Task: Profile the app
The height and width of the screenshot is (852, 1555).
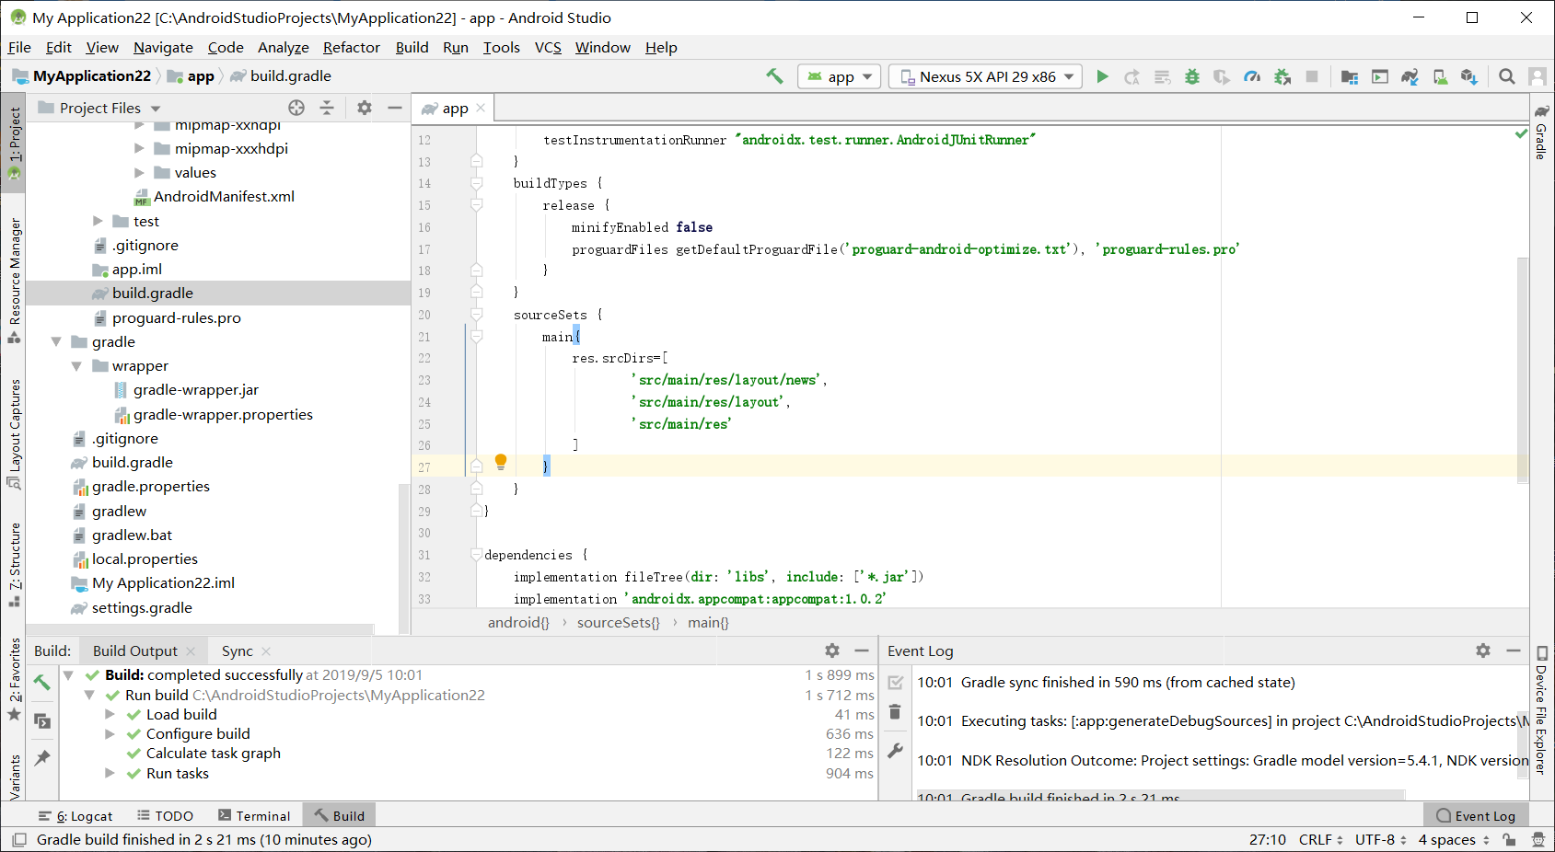Action: coord(1252,76)
